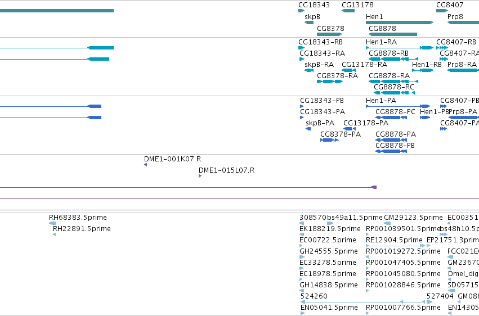Select the CG8407 gene label

(x=450, y=5)
